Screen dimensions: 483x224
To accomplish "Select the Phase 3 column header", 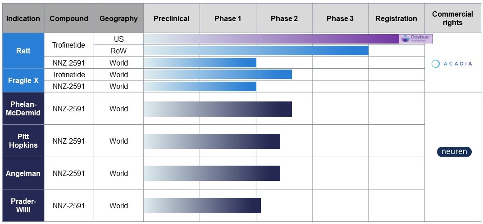I will pos(340,18).
